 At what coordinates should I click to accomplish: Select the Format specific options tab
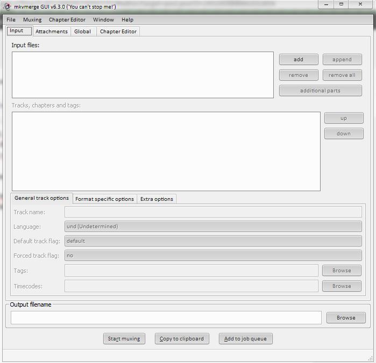(x=104, y=199)
